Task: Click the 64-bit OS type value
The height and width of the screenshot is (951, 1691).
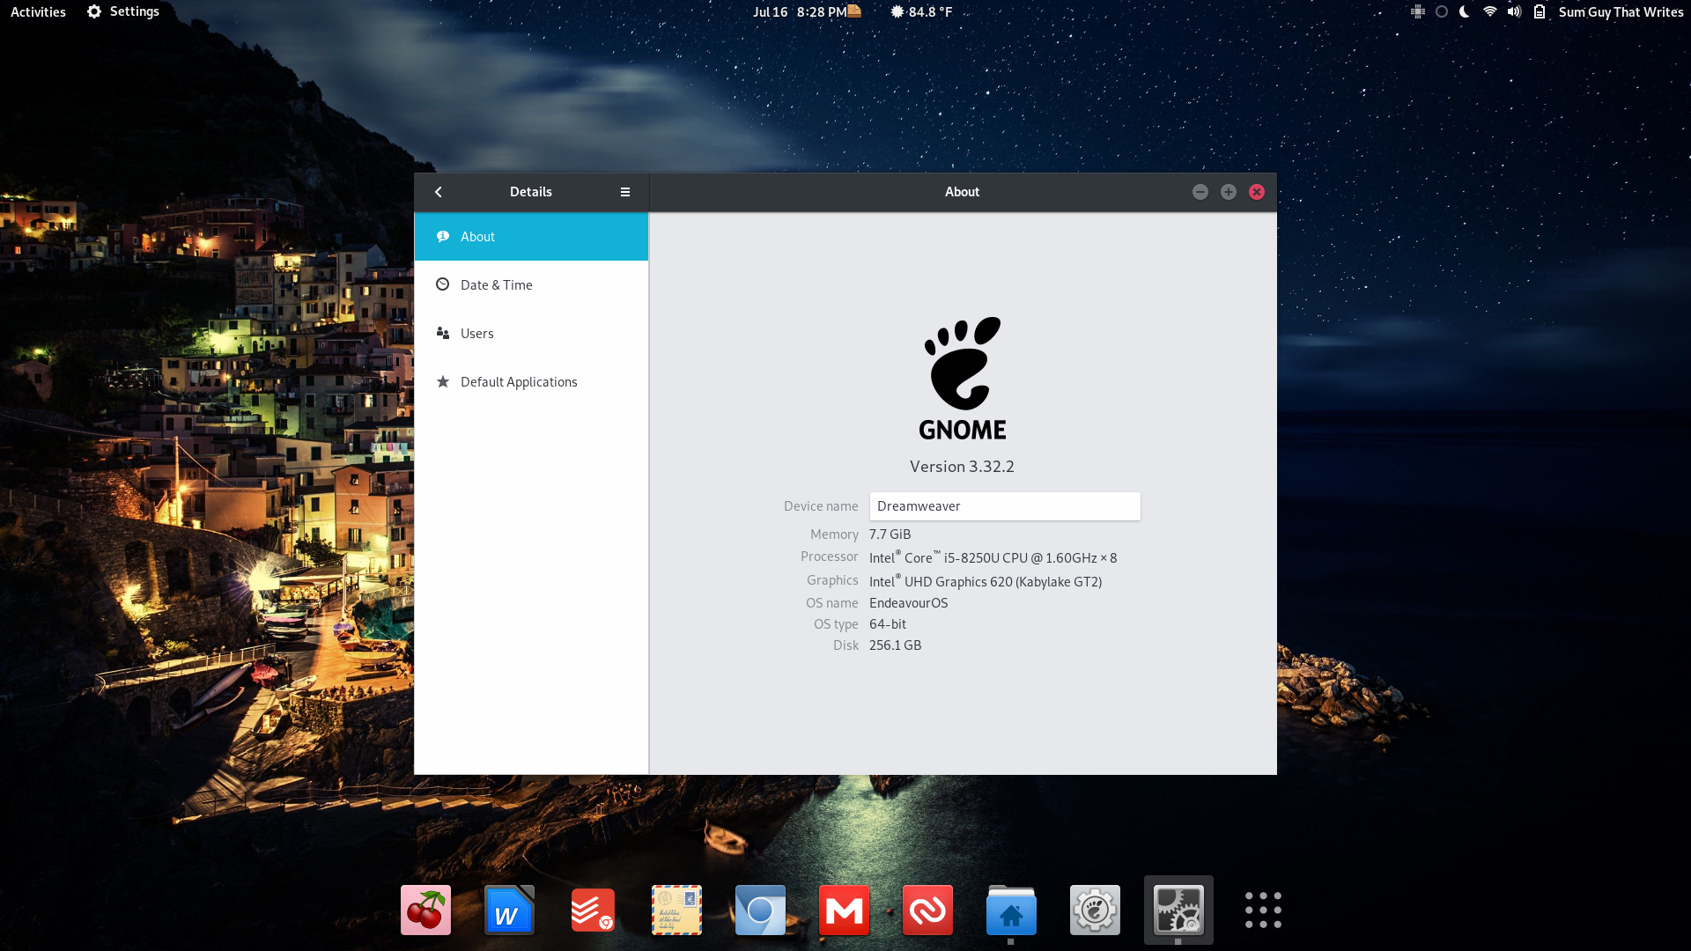Action: 887,624
